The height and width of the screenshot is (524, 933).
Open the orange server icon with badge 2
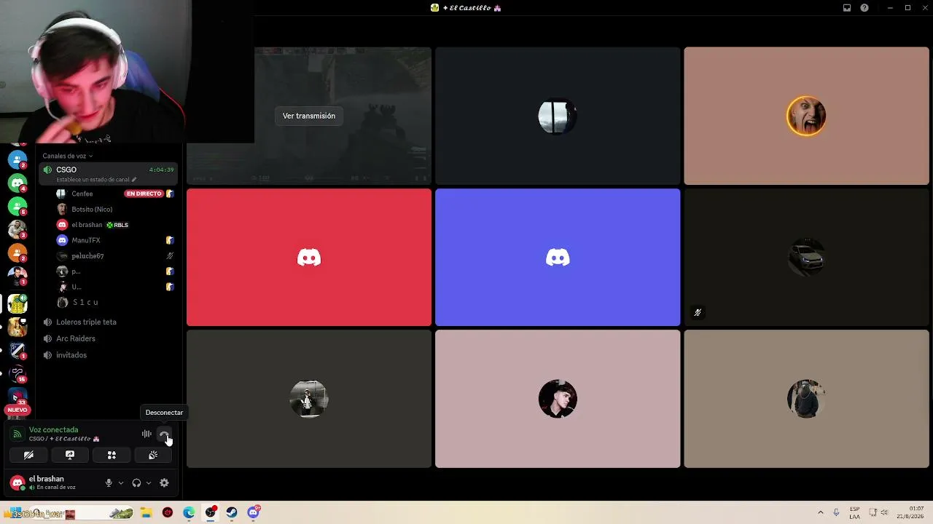[x=17, y=253]
